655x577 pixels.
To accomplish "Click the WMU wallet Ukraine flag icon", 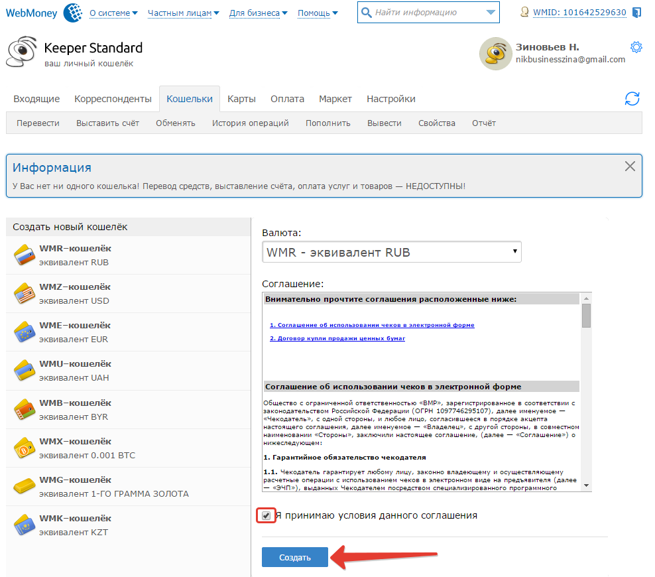I will (25, 370).
